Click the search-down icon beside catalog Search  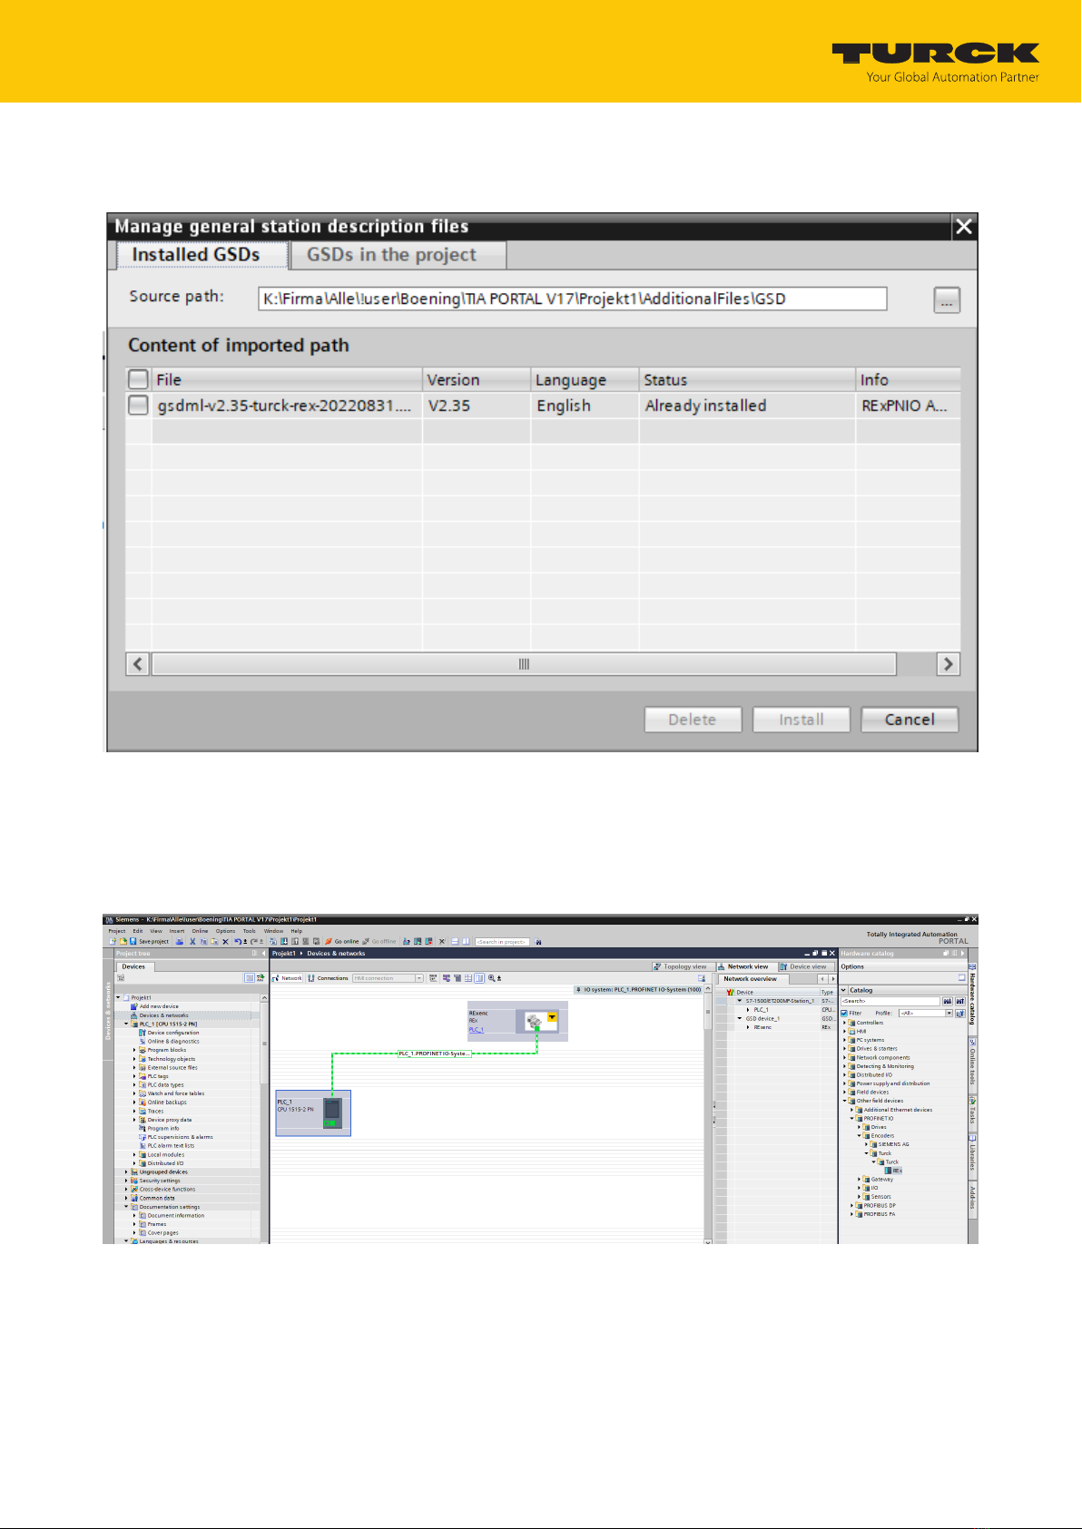(947, 1001)
